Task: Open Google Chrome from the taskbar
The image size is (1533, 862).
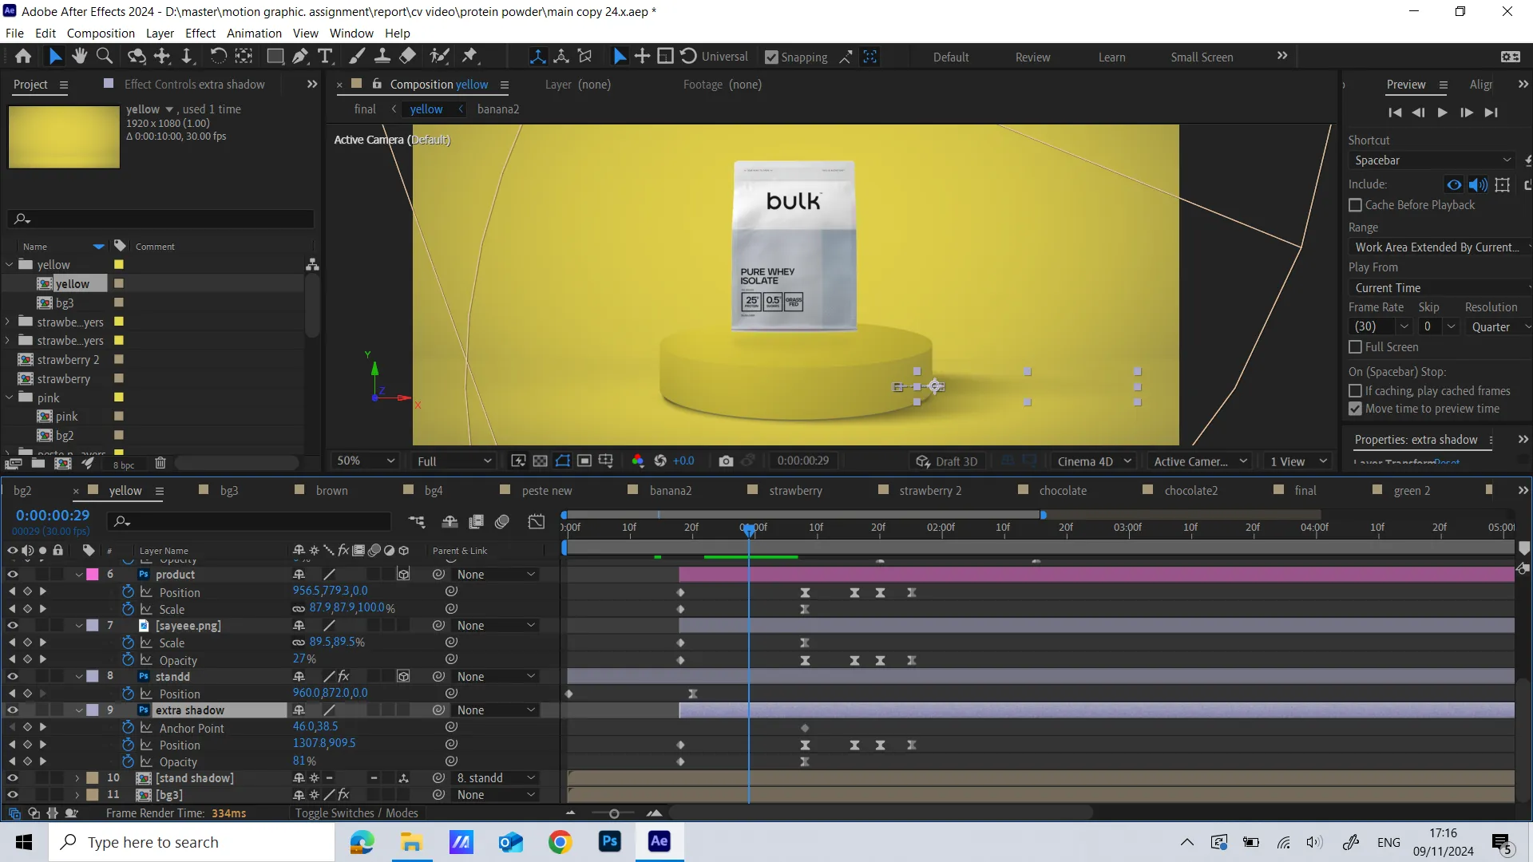Action: (x=561, y=841)
